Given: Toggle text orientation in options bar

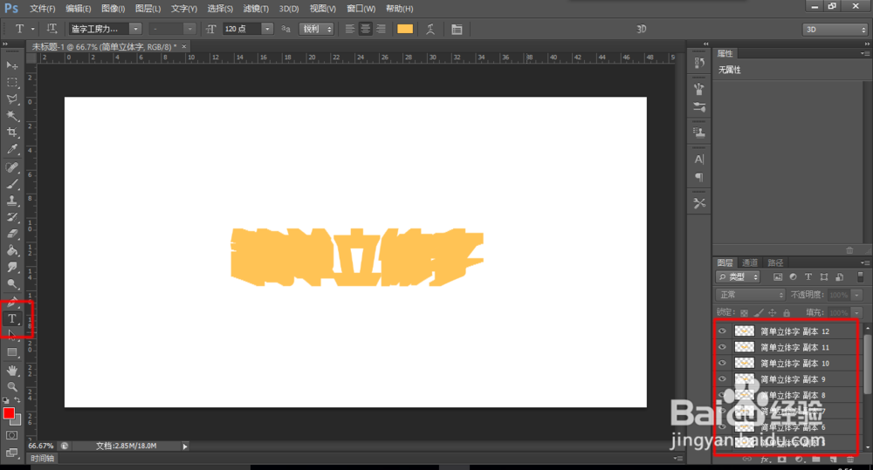Looking at the screenshot, I should [52, 29].
